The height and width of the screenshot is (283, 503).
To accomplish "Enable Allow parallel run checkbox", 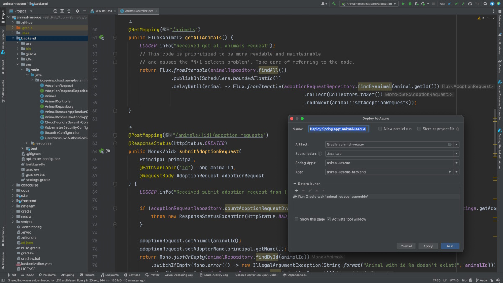I will (380, 129).
